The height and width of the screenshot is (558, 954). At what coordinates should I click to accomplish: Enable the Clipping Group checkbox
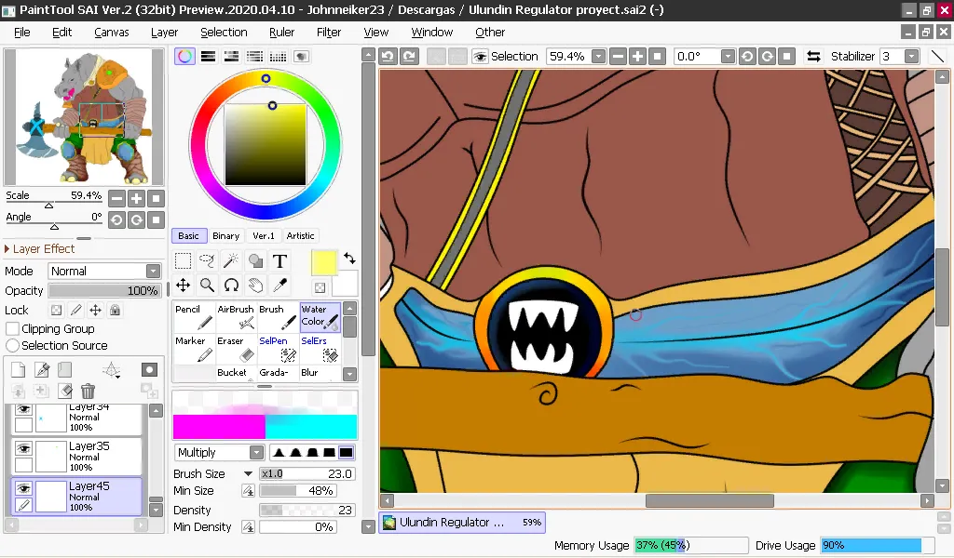coord(12,329)
